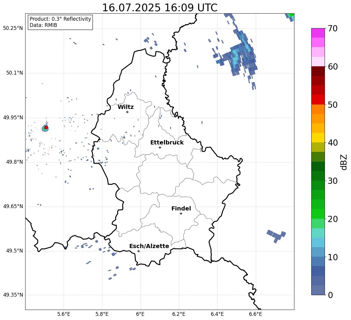The height and width of the screenshot is (320, 351).
Task: Pick the orange colorbar swatch below 50
Action: pos(318,109)
